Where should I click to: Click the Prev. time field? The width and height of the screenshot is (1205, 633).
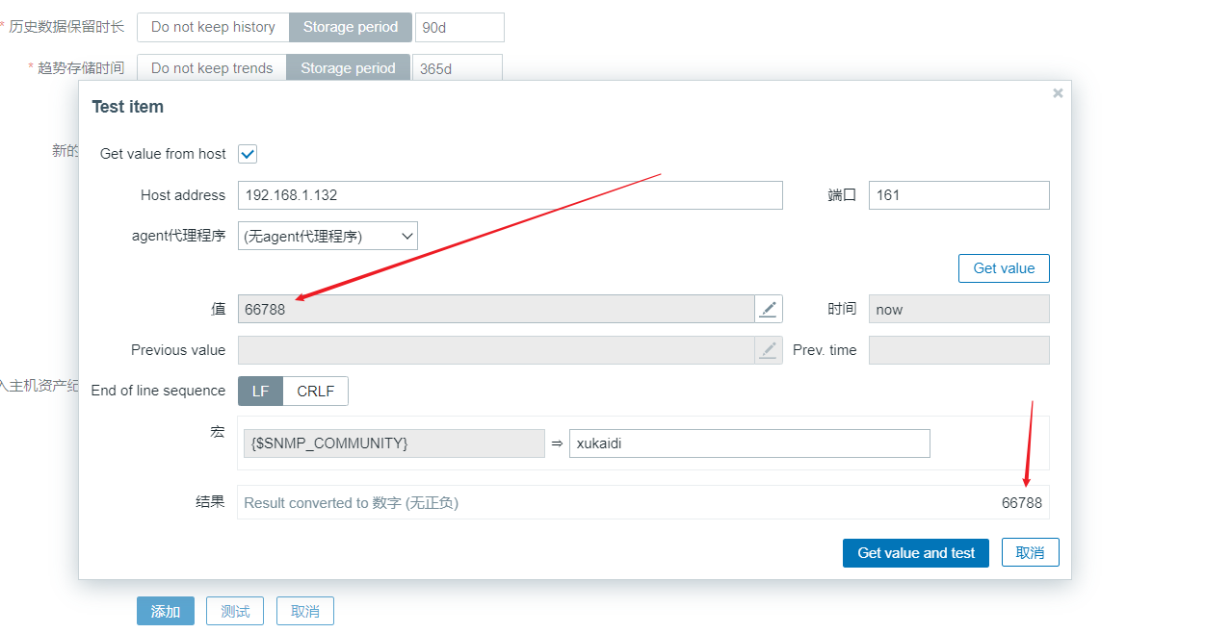[x=959, y=350]
